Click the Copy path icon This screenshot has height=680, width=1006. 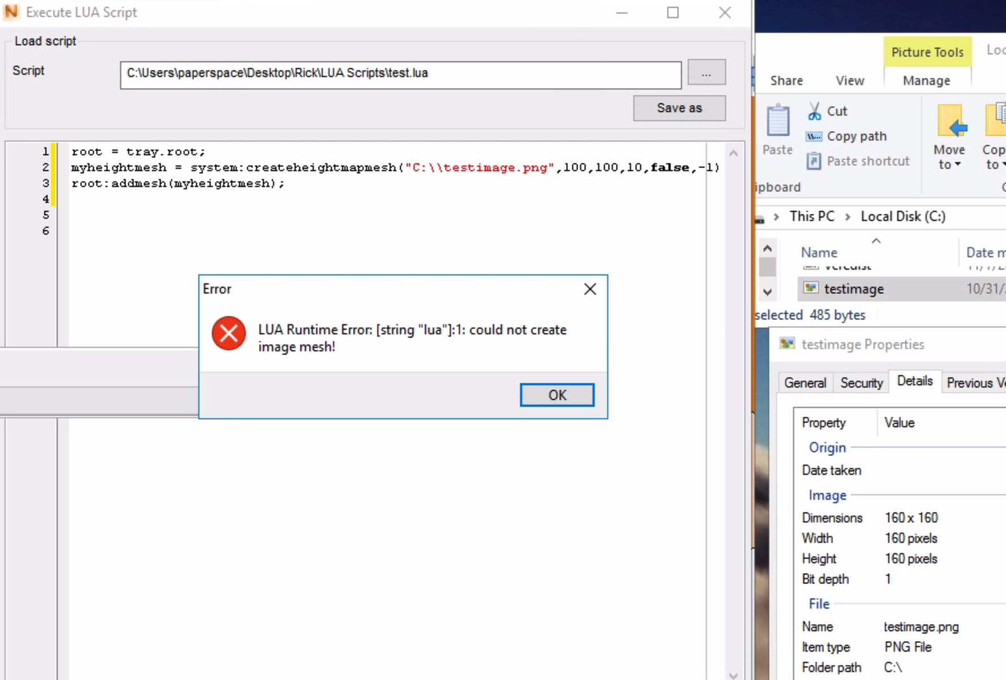click(813, 136)
